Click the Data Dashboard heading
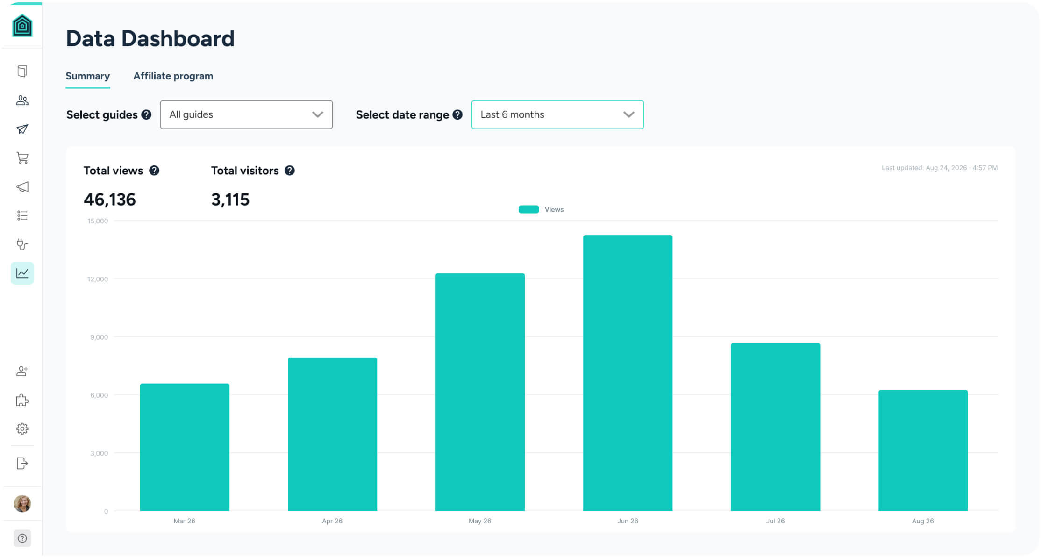 click(150, 38)
